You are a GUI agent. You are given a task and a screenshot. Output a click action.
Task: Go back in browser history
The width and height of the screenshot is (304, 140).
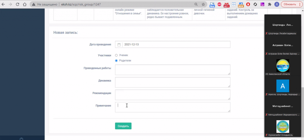click(x=3, y=4)
